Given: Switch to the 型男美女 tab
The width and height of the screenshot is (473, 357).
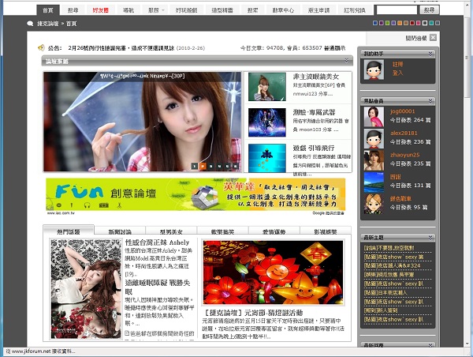Looking at the screenshot, I should [171, 232].
